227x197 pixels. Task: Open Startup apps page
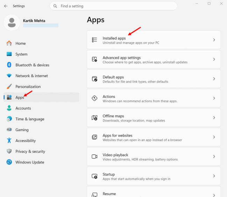[154, 176]
